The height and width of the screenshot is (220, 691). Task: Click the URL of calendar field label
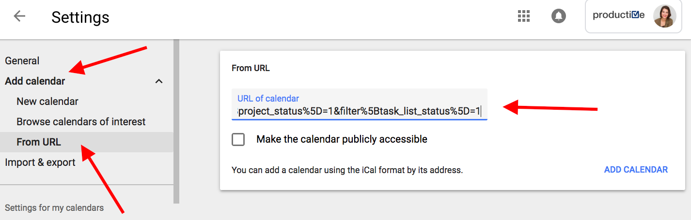click(x=268, y=98)
